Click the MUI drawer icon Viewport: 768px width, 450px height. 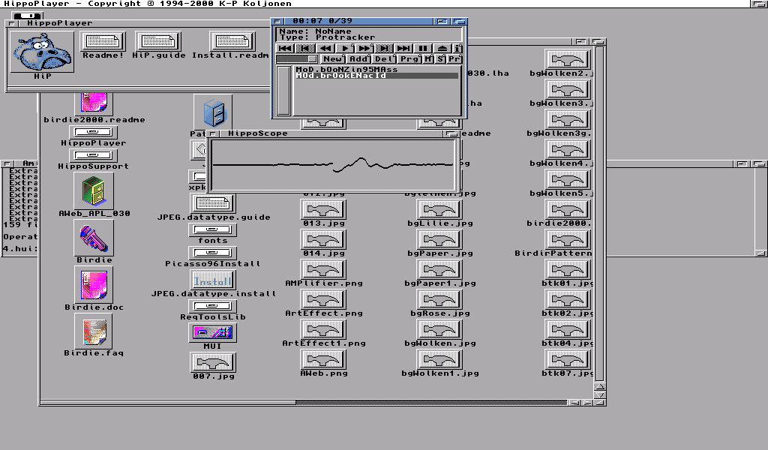212,332
